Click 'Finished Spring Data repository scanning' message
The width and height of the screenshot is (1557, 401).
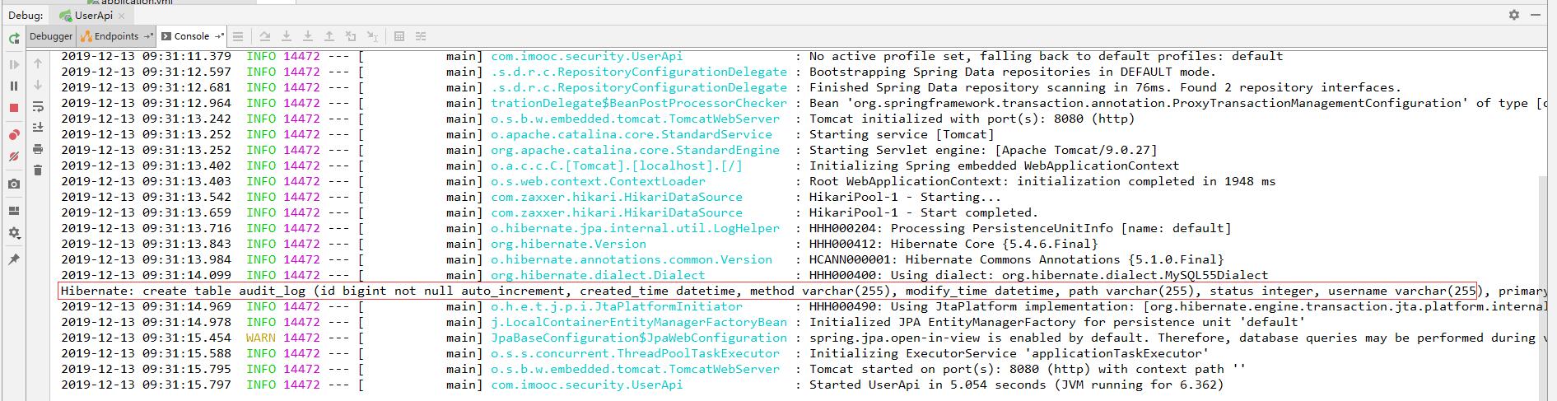(x=1105, y=87)
